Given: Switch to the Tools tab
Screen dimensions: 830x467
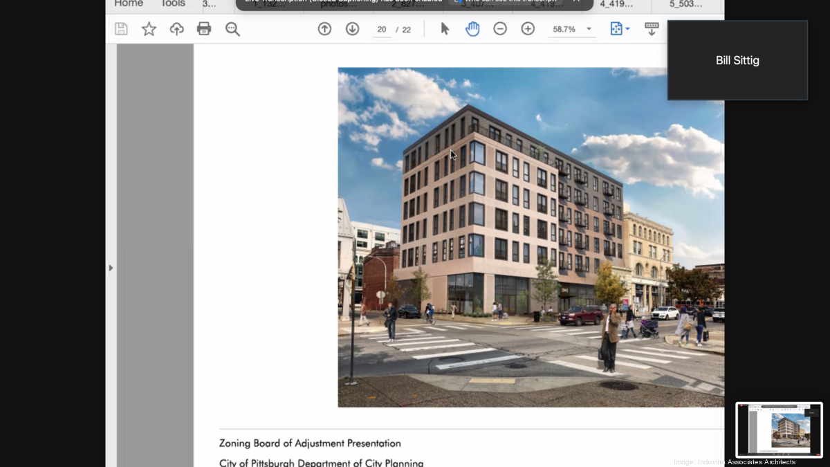Looking at the screenshot, I should (172, 4).
